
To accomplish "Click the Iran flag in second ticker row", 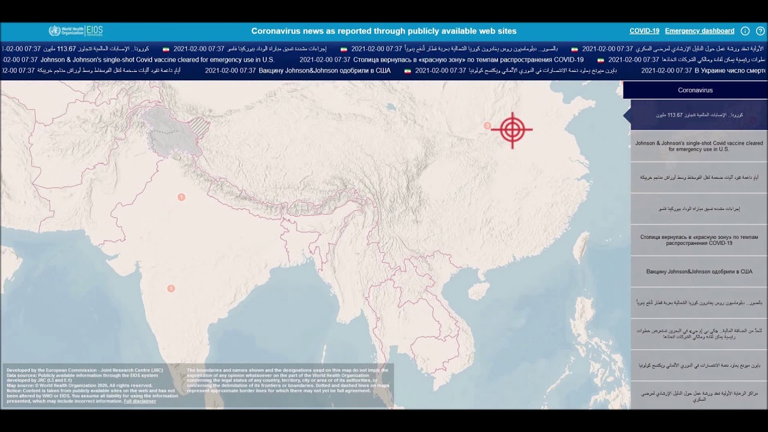I will 601,60.
